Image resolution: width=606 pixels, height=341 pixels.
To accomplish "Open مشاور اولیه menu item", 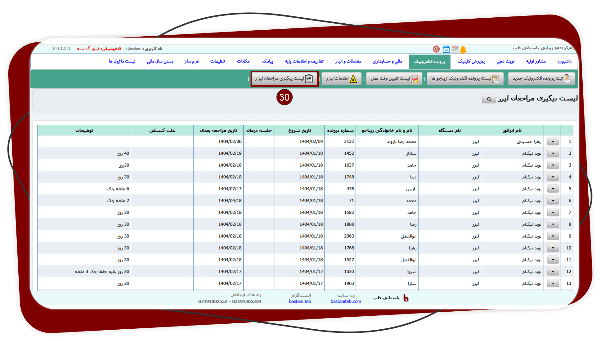I will [536, 61].
